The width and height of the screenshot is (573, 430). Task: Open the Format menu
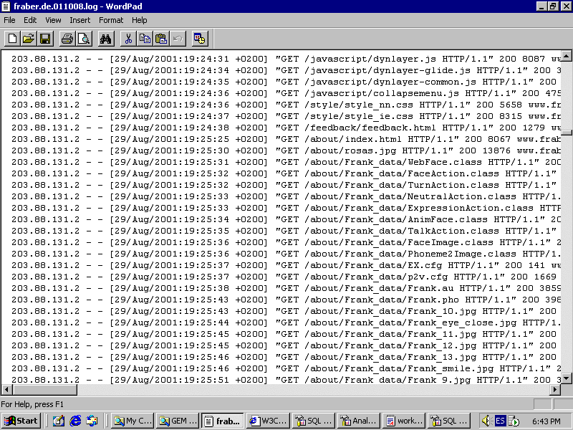point(111,20)
